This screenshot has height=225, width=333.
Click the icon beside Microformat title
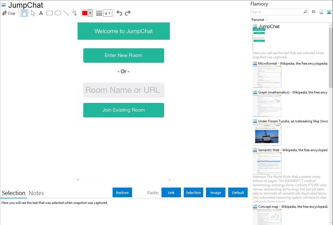pyautogui.click(x=255, y=64)
